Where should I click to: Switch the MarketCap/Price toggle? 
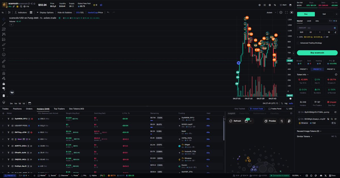(95, 12)
